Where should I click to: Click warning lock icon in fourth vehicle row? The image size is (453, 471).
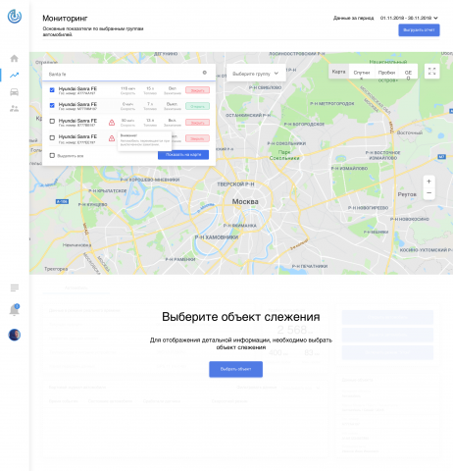(x=112, y=138)
